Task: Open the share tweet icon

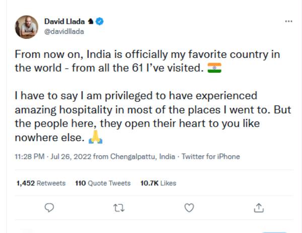Action: click(259, 207)
